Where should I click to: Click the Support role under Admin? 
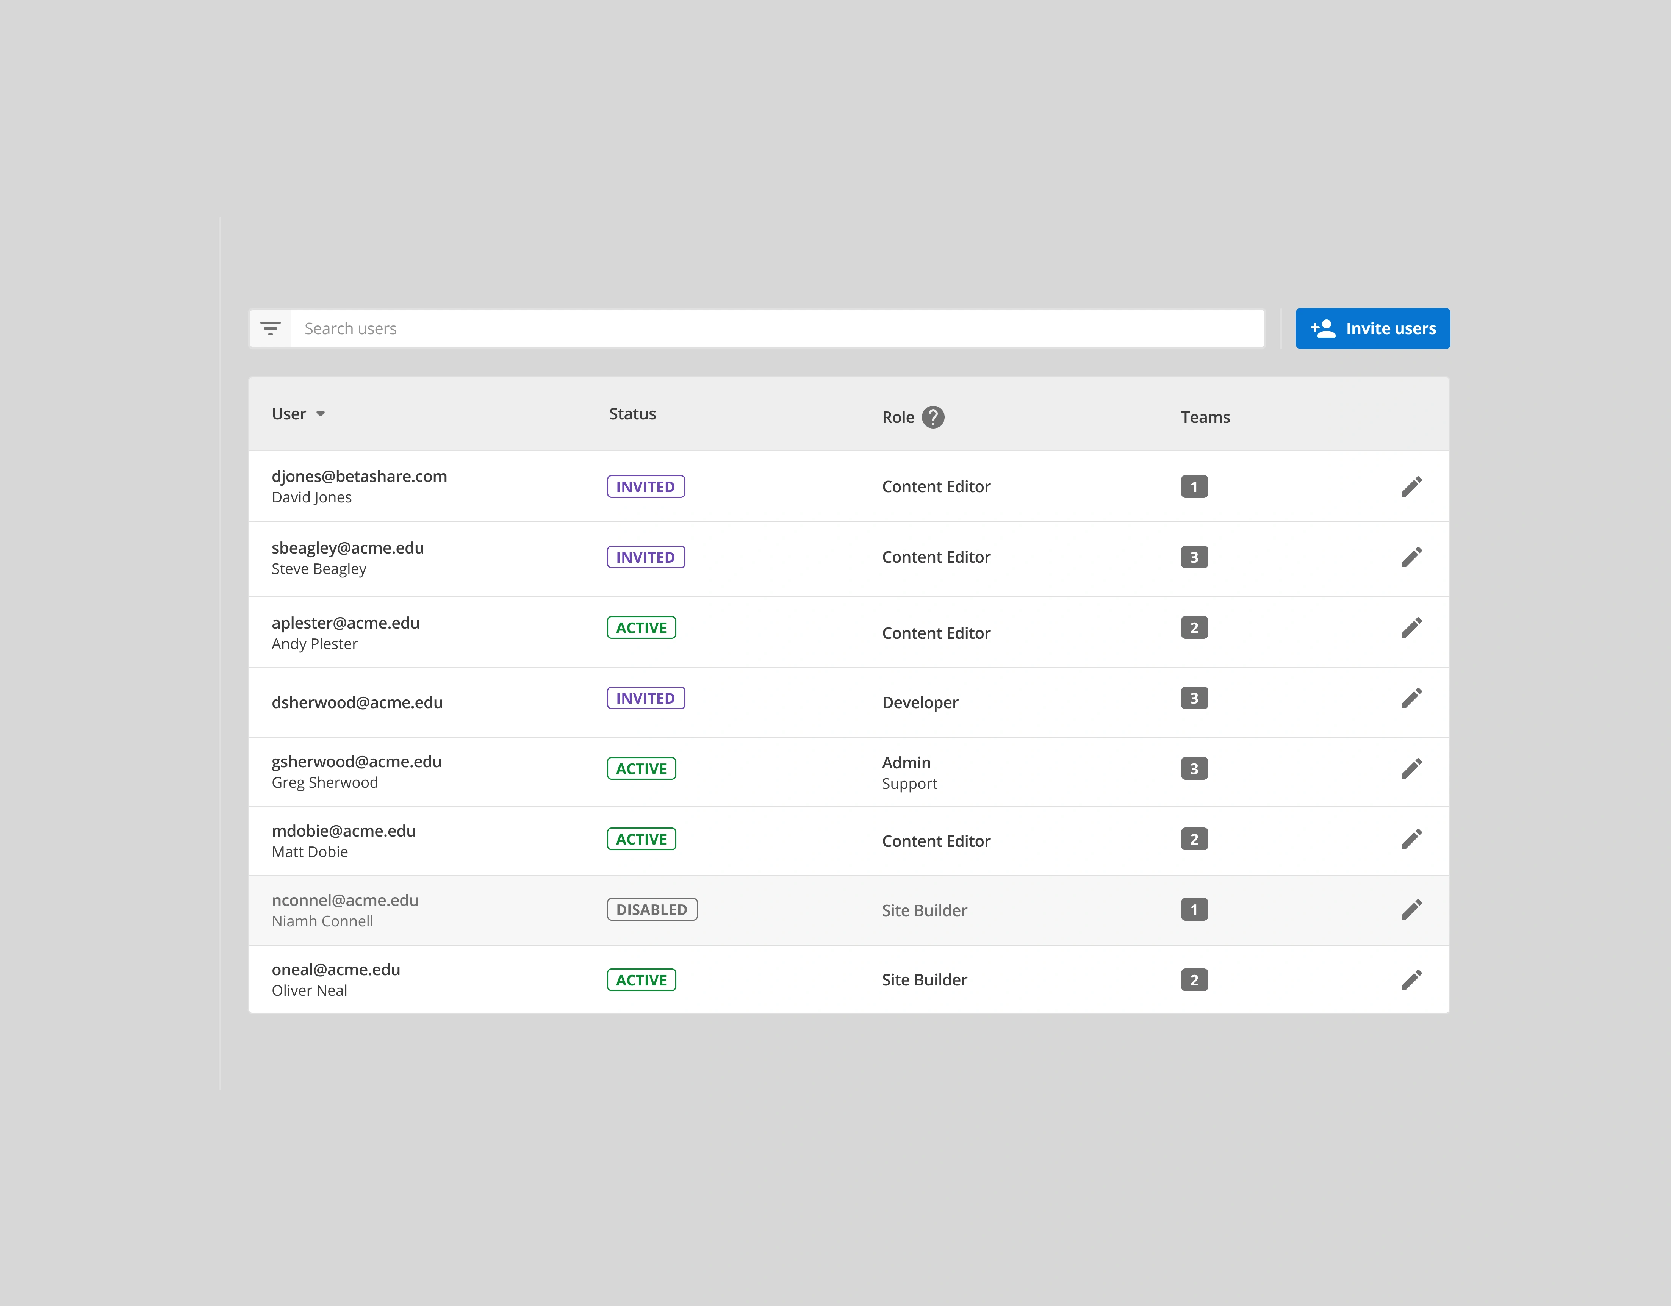tap(910, 784)
